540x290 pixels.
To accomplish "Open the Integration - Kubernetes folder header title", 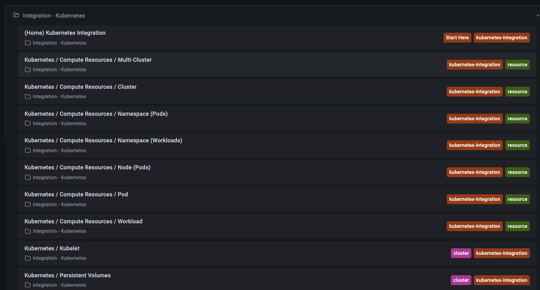I will pyautogui.click(x=54, y=16).
